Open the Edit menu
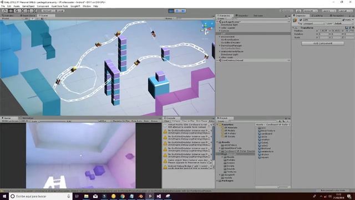The width and height of the screenshot is (355, 200). pos(9,6)
